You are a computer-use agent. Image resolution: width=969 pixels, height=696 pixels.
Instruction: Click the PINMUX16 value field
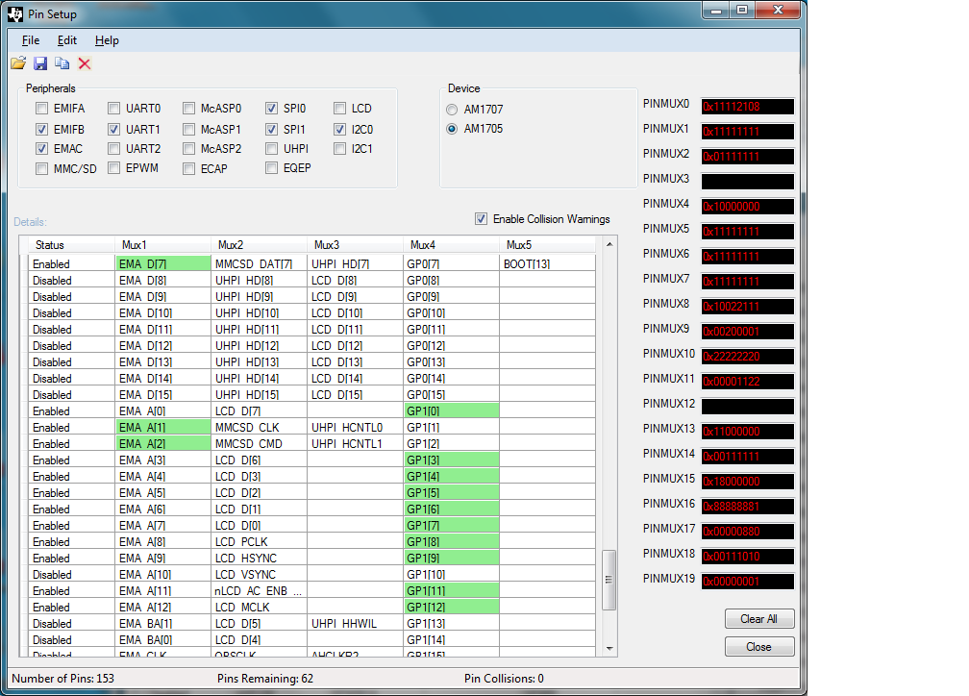(747, 507)
